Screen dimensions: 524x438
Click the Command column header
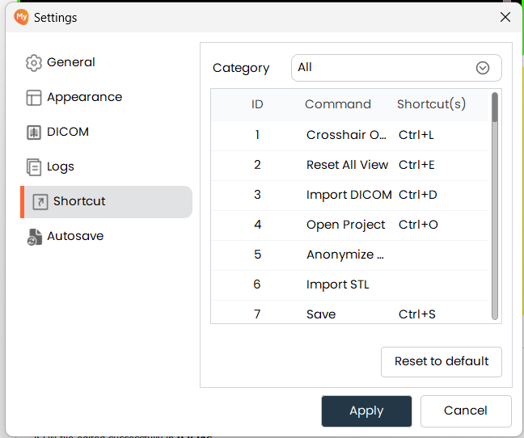(337, 104)
